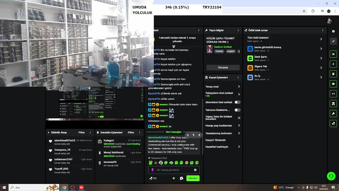The image size is (339, 191).
Task: Open chat panel three-dot menu
Action: point(199,30)
